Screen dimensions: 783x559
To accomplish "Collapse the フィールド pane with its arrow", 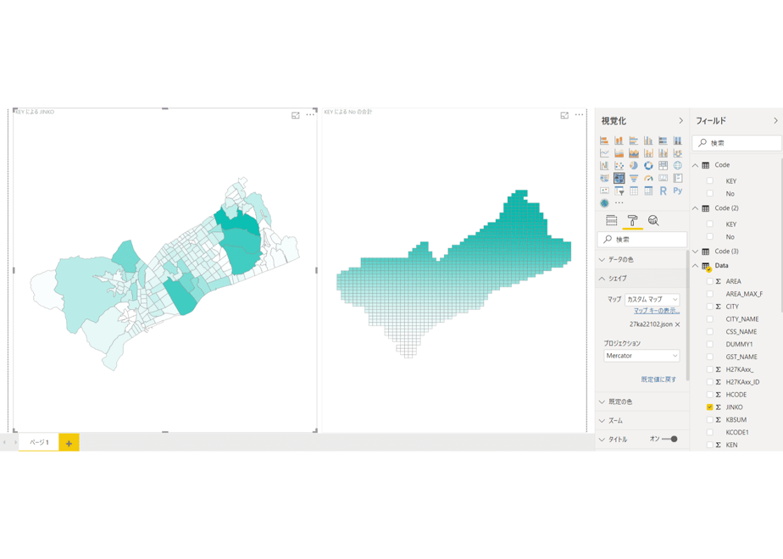I will (775, 121).
